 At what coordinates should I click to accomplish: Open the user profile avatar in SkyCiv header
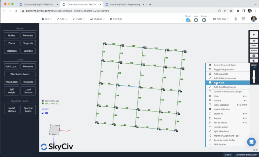click(253, 19)
